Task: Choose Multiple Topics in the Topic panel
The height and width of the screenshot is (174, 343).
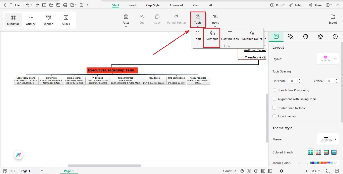Action: [252, 36]
